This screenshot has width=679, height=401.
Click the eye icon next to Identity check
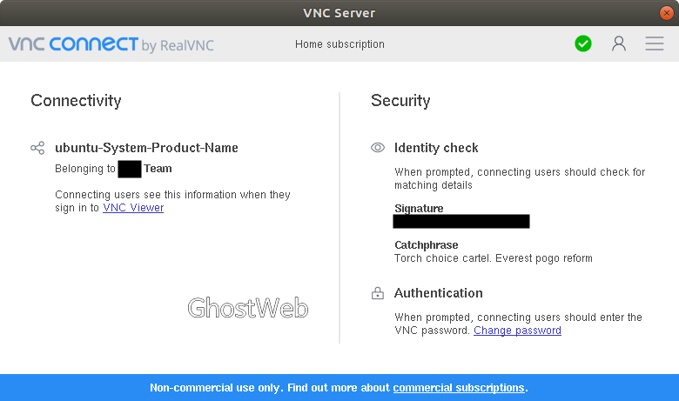[378, 148]
